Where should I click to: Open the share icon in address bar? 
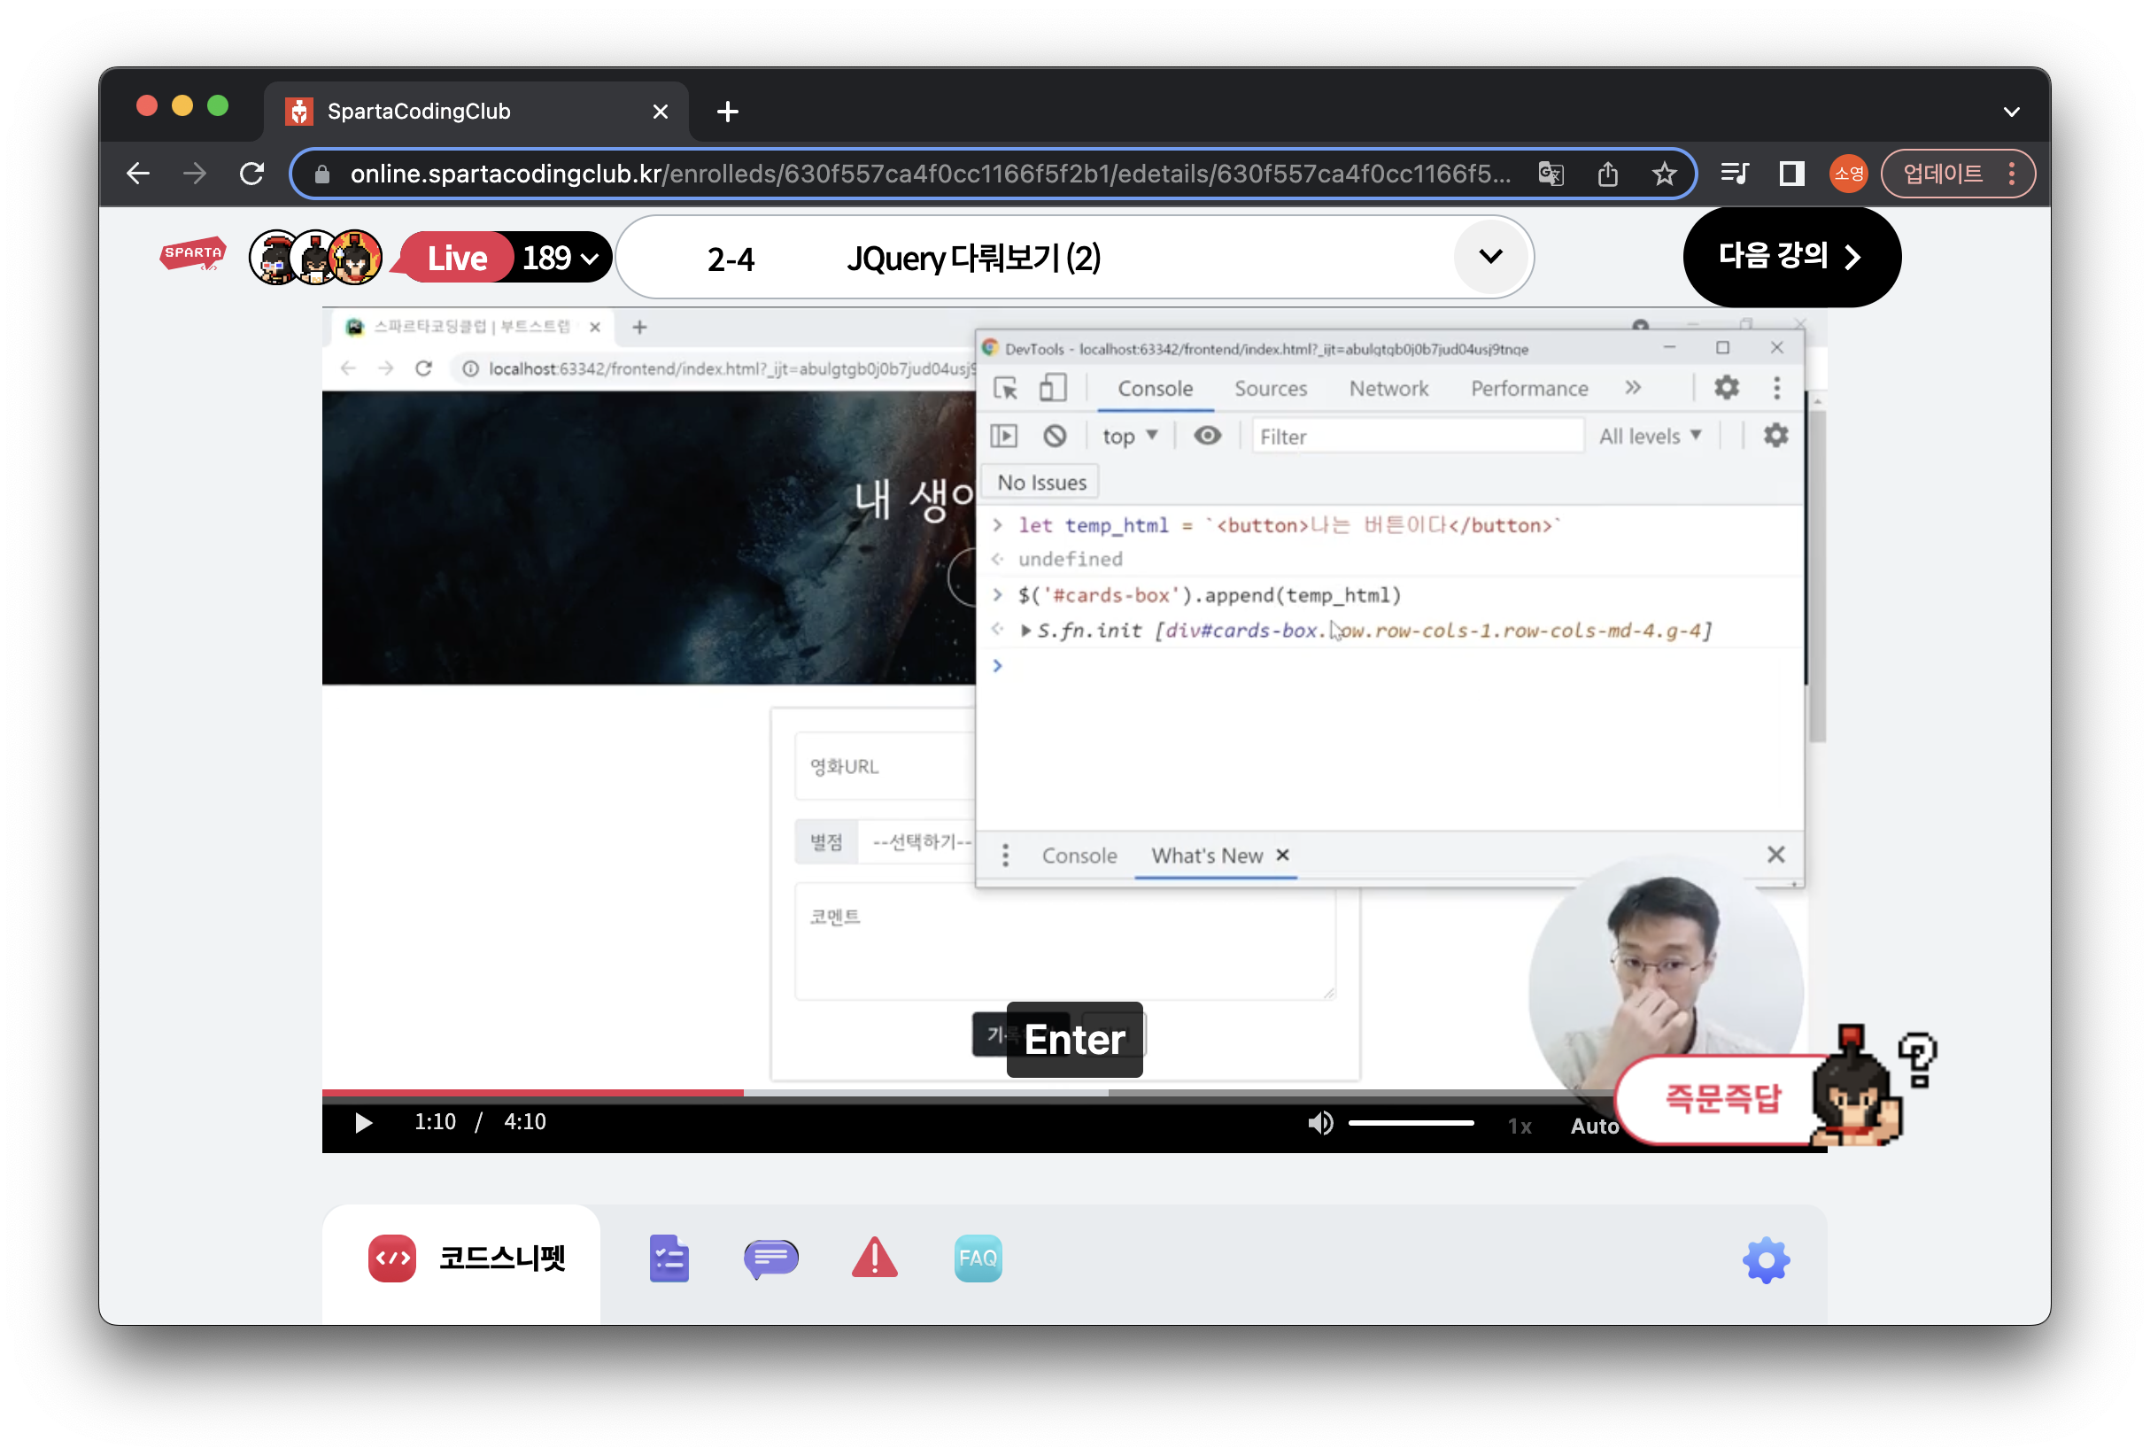pyautogui.click(x=1608, y=173)
